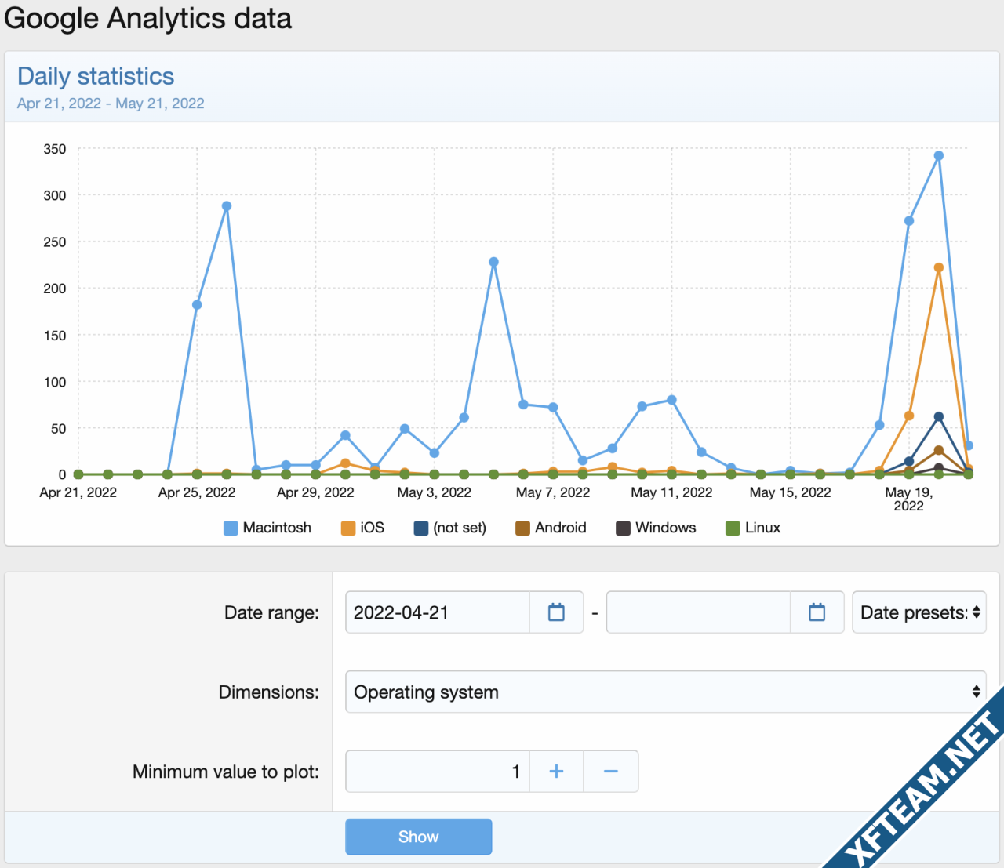Select the highest Macintosh peak data point

tap(939, 156)
